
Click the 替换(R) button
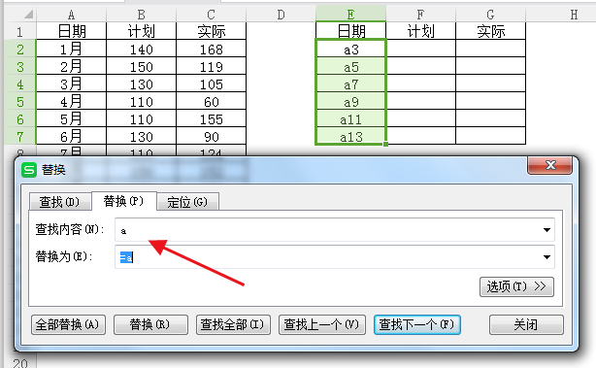(150, 324)
